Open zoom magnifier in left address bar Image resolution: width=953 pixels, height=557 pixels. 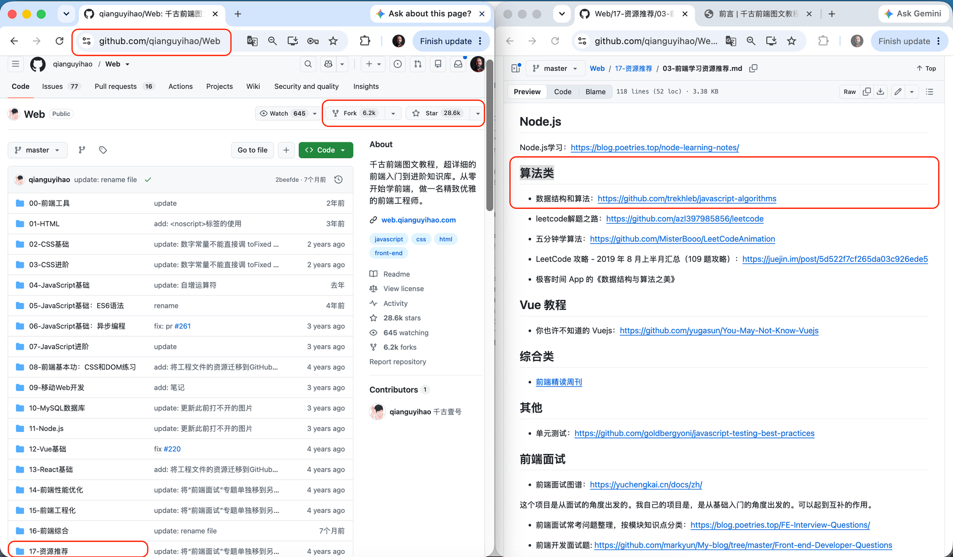[x=272, y=41]
